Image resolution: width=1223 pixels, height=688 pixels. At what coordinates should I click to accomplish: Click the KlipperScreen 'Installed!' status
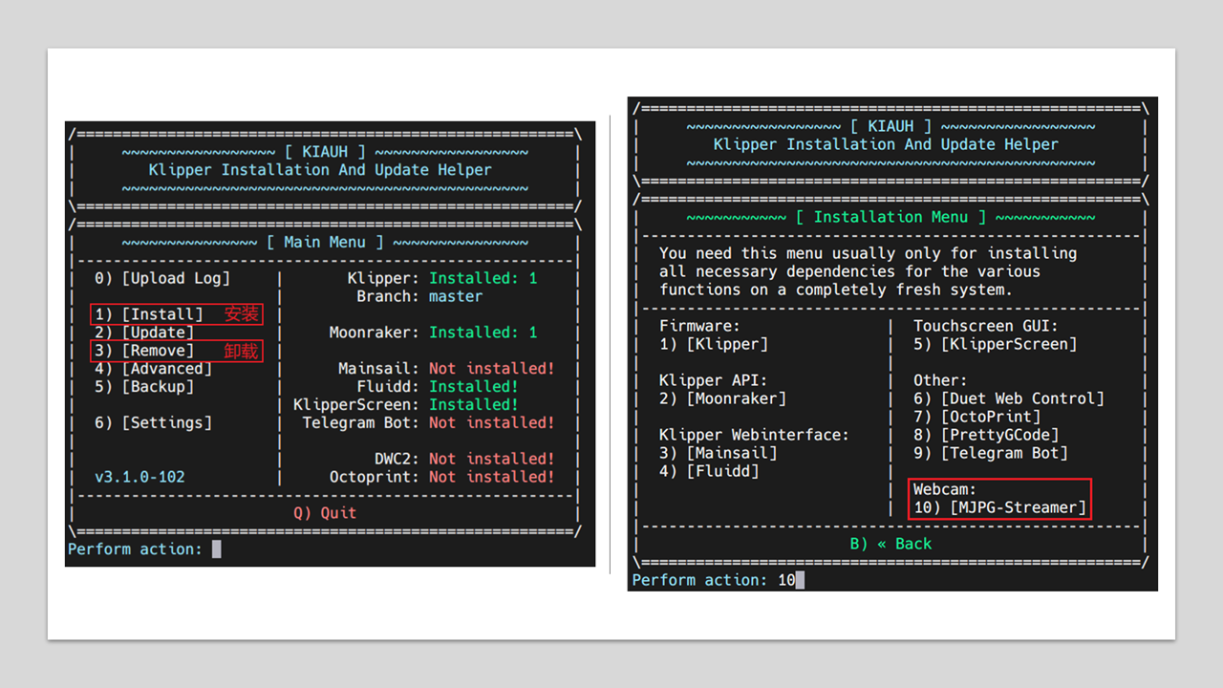click(474, 404)
